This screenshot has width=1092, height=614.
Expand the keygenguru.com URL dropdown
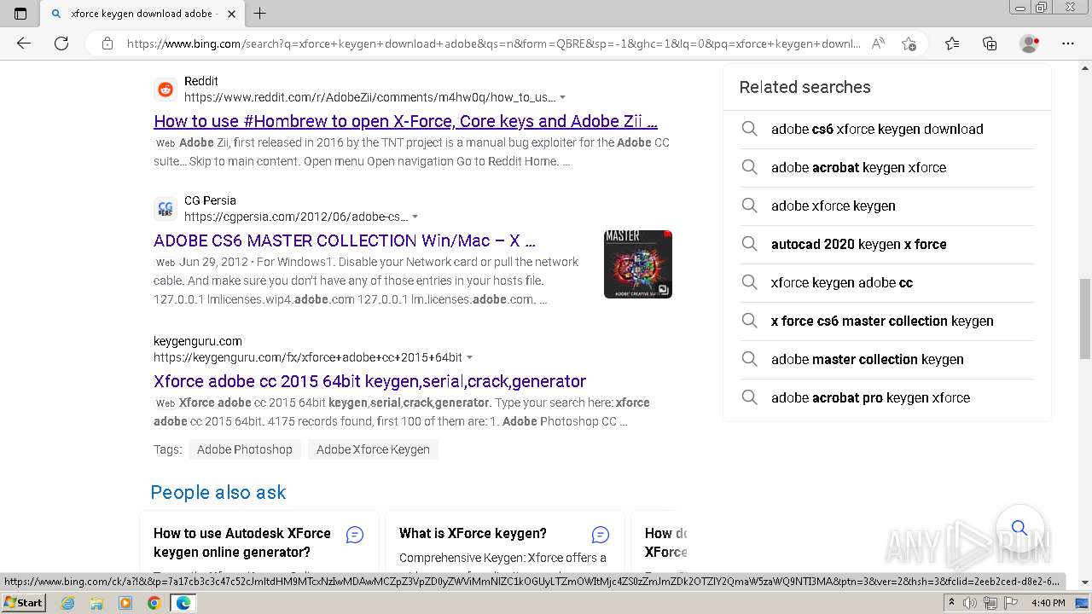pos(469,357)
